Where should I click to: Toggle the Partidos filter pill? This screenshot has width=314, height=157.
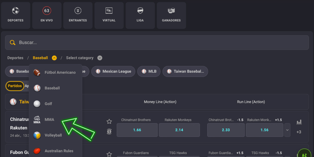coord(15,86)
